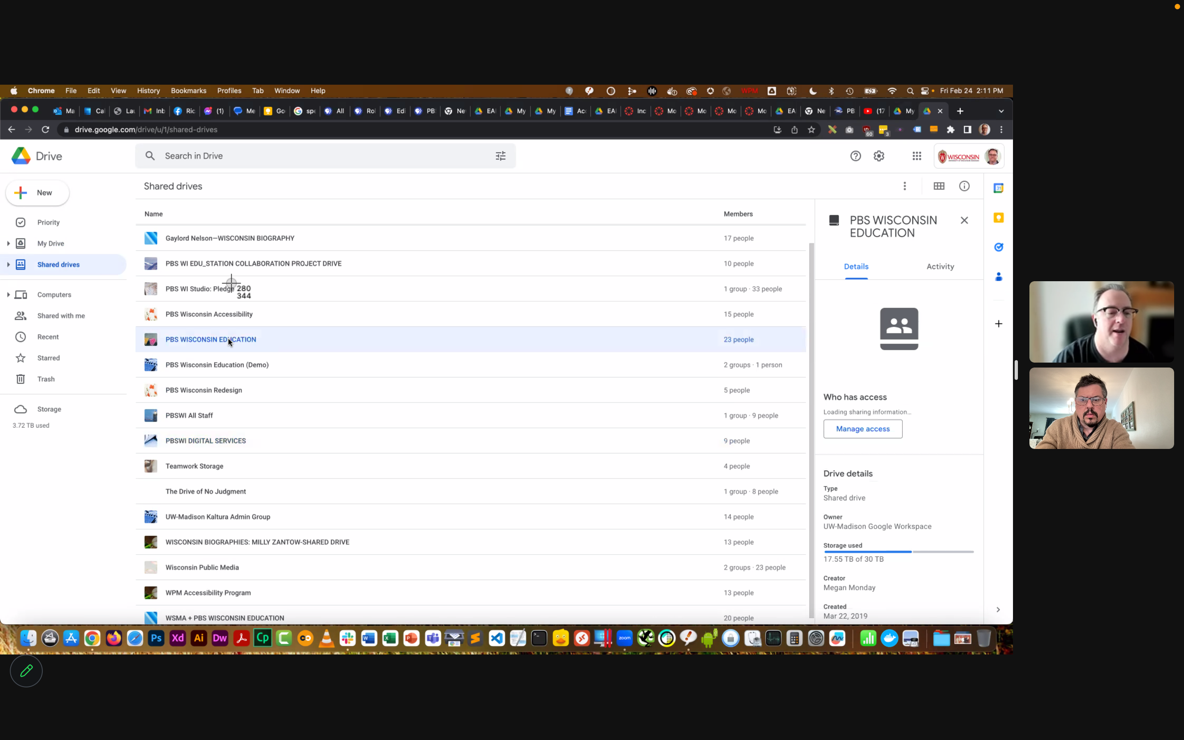Open the Calendar side panel icon

tap(998, 188)
